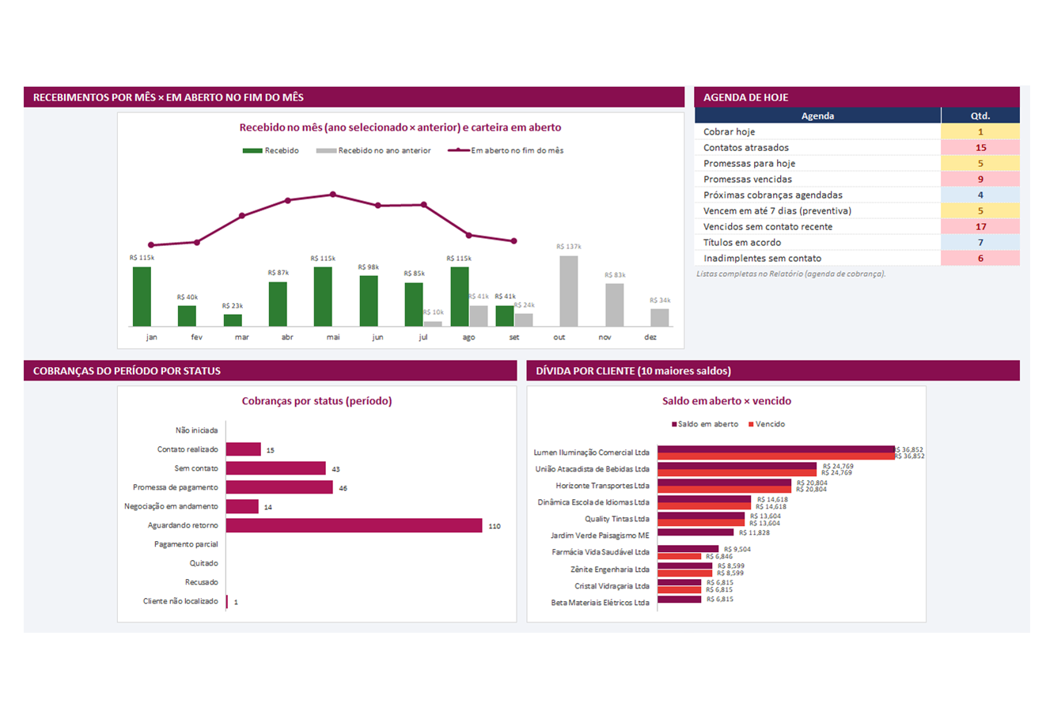This screenshot has height=719, width=1046.
Task: Click the 'Cliente não localizado' status label
Action: pyautogui.click(x=180, y=601)
